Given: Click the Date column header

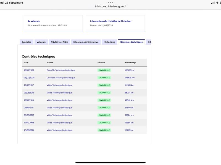Looking at the screenshot, I should tap(26, 62).
